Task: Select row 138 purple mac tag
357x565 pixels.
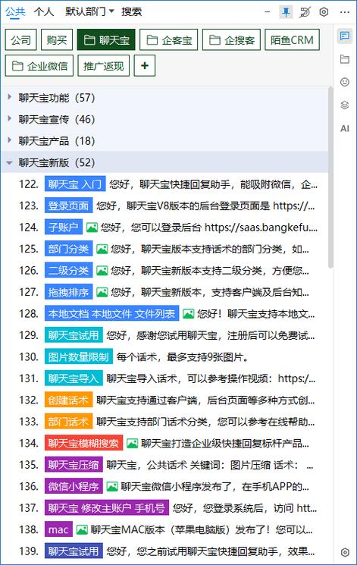Action: pos(58,529)
